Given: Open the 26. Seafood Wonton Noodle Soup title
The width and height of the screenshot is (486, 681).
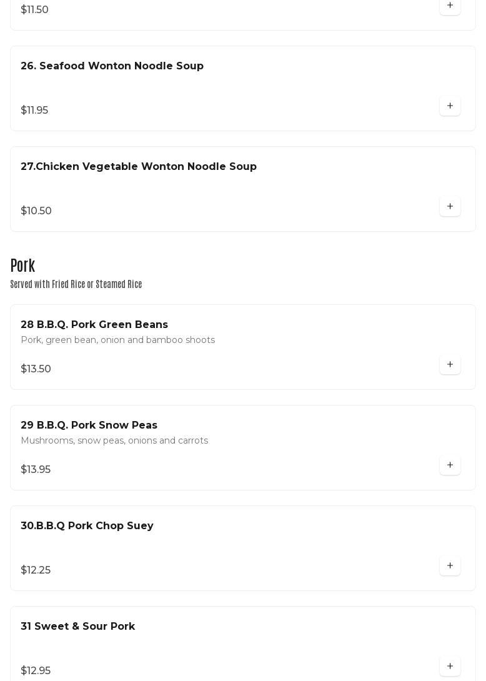Looking at the screenshot, I should pos(112,66).
